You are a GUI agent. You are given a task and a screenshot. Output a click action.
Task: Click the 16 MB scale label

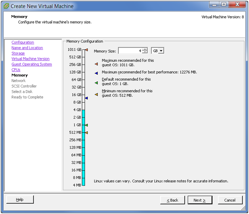coord(76,170)
